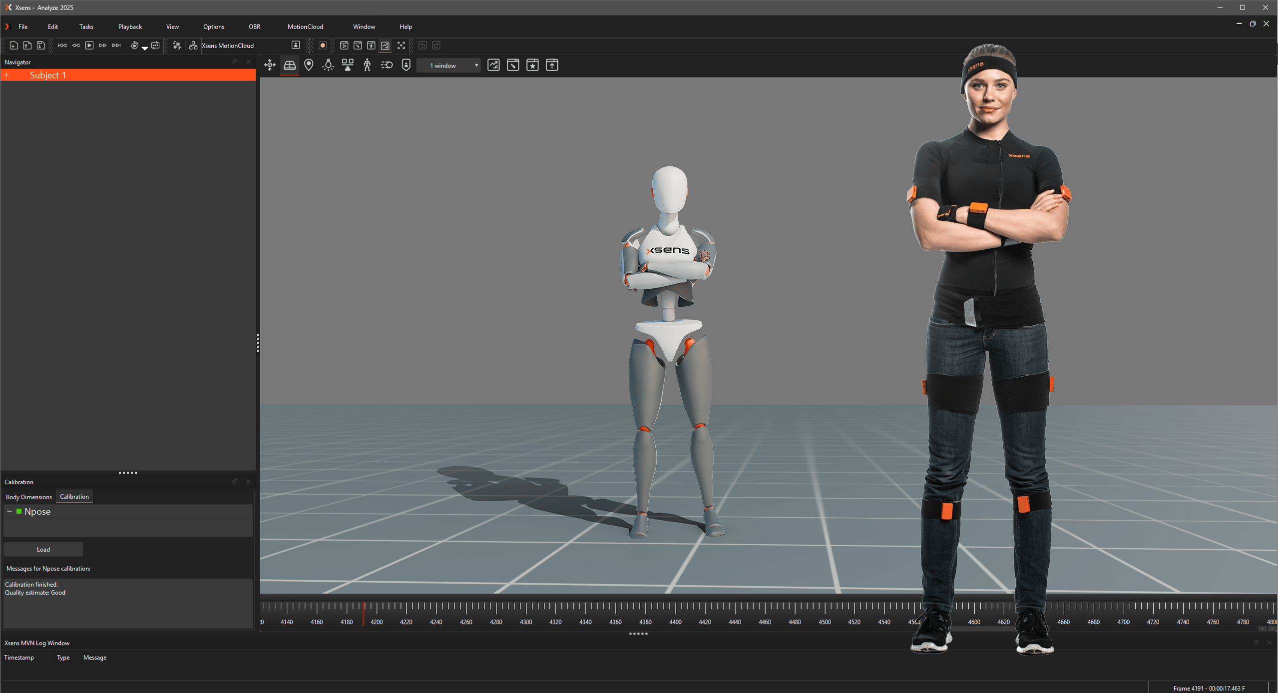The height and width of the screenshot is (693, 1278).
Task: Open the graph chart window icon
Action: (493, 65)
